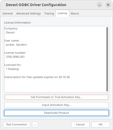Click the 'License number:' label text
The width and height of the screenshot is (113, 130).
point(15,53)
